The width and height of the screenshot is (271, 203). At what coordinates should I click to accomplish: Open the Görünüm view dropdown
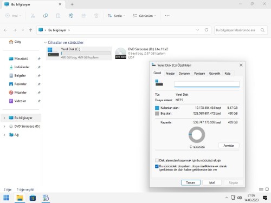(x=144, y=16)
